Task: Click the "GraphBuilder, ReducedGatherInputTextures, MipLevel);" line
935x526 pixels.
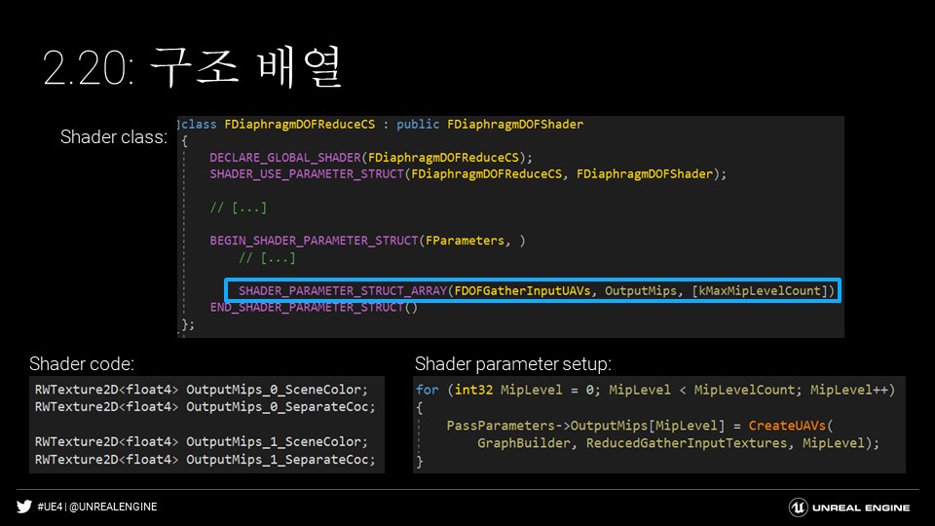Action: [x=678, y=443]
